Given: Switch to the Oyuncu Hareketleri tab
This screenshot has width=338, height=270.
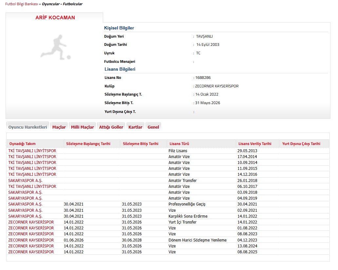Looking at the screenshot, I should click(x=28, y=127).
